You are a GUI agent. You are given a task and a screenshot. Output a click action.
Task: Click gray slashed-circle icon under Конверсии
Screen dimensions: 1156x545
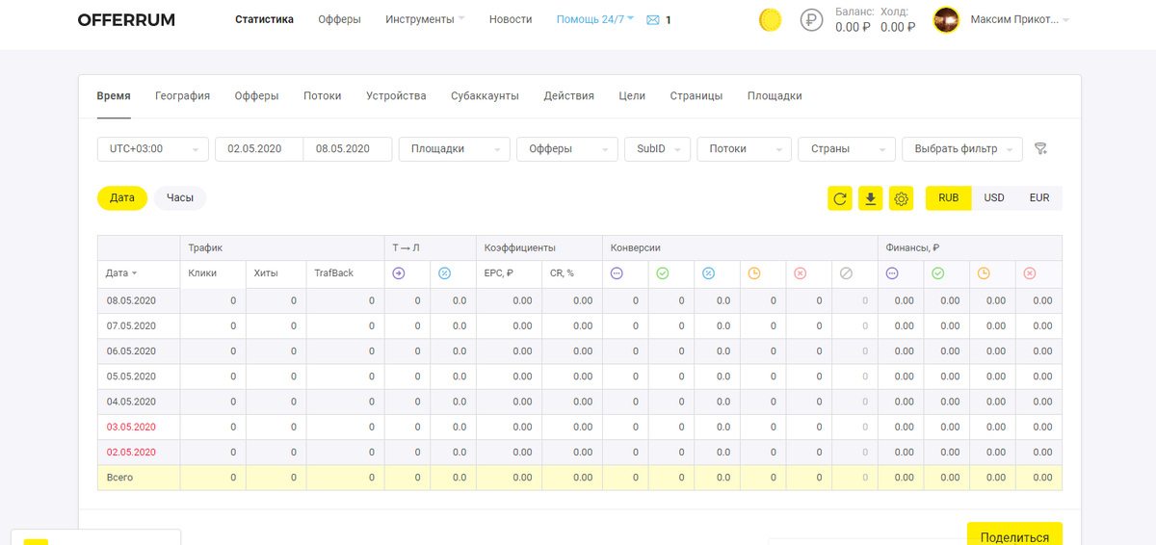coord(846,273)
